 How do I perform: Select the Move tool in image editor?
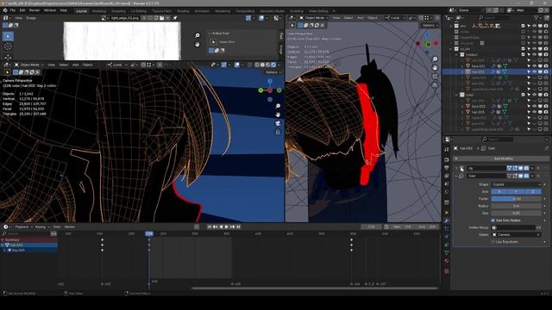tap(8, 57)
